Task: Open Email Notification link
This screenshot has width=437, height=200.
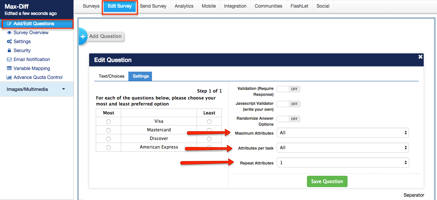Action: point(32,59)
